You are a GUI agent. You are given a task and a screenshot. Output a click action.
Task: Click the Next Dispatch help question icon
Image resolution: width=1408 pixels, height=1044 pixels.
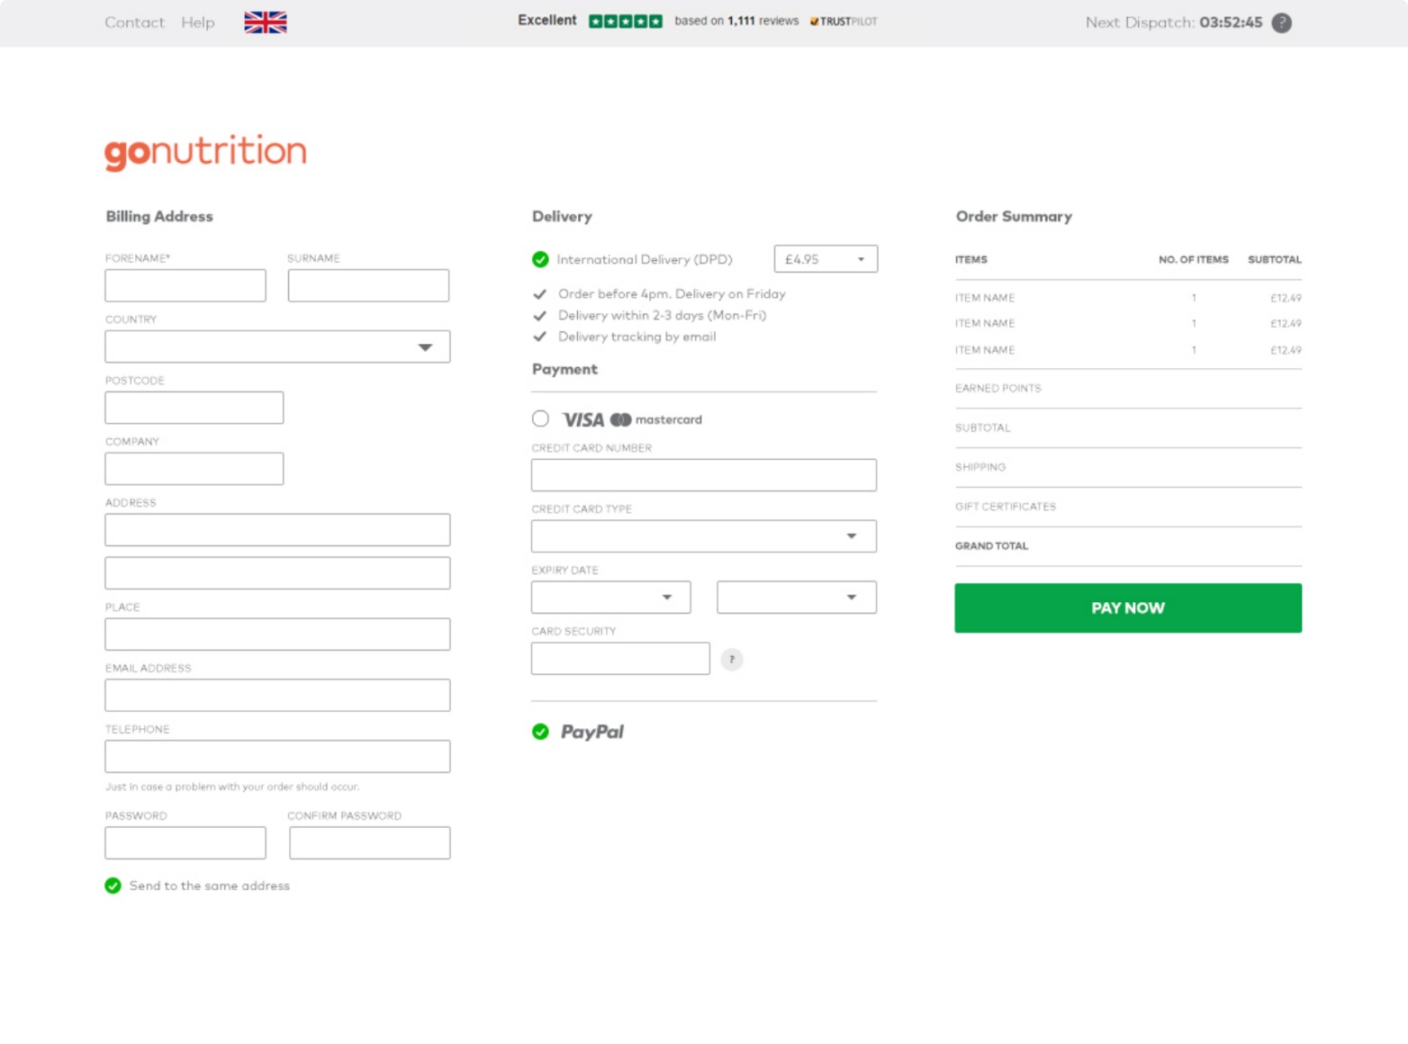point(1281,23)
